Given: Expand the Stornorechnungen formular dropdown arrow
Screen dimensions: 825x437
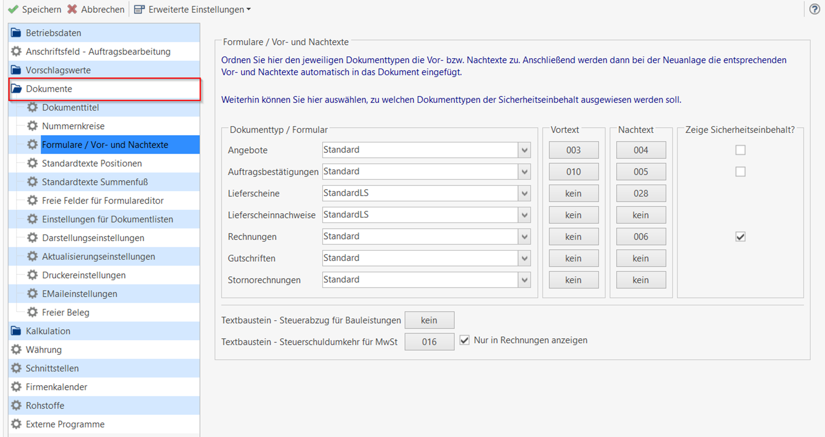Looking at the screenshot, I should [x=524, y=280].
